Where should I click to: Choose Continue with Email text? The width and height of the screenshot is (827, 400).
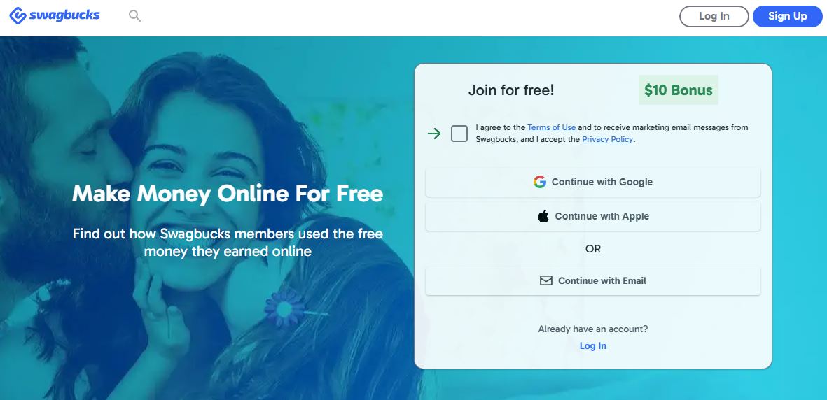602,280
